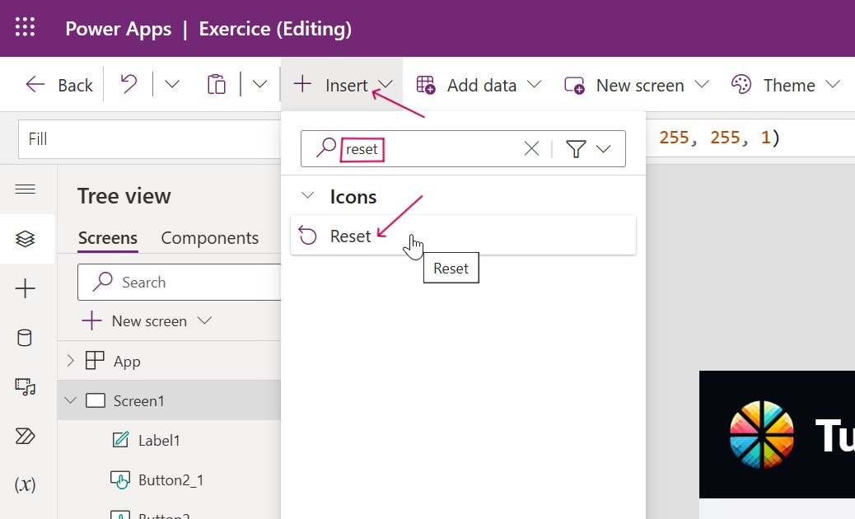The width and height of the screenshot is (855, 519).
Task: Open the insert filter funnel dropdown
Action: [588, 148]
